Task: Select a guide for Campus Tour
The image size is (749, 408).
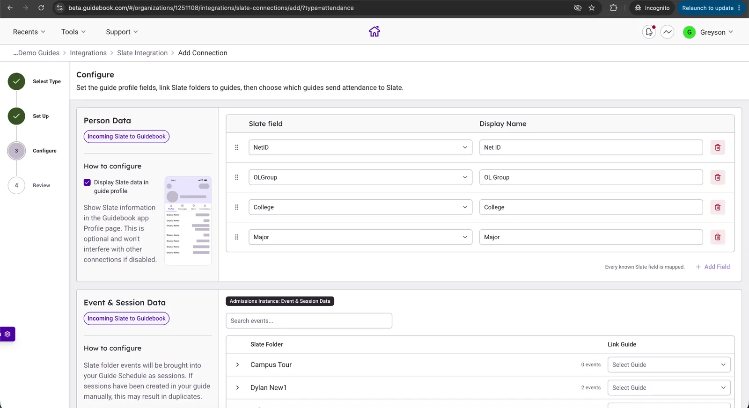Action: (x=669, y=365)
